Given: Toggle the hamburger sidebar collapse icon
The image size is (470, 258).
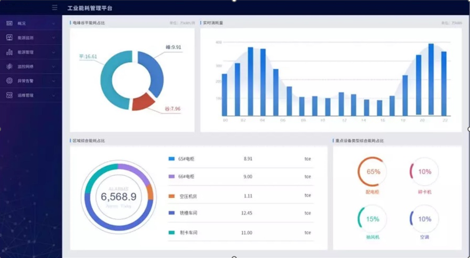Looking at the screenshot, I should pyautogui.click(x=54, y=8).
